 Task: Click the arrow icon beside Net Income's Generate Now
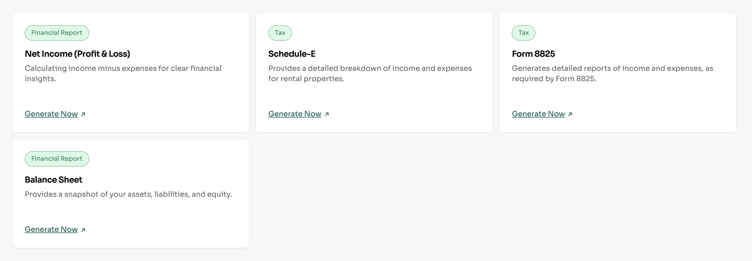[83, 114]
